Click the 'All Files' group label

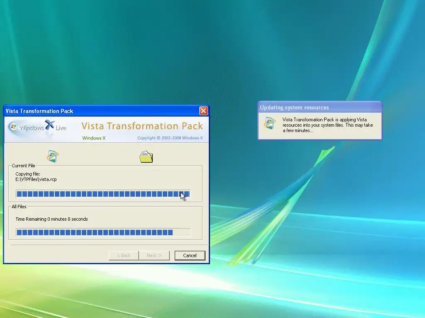19,207
